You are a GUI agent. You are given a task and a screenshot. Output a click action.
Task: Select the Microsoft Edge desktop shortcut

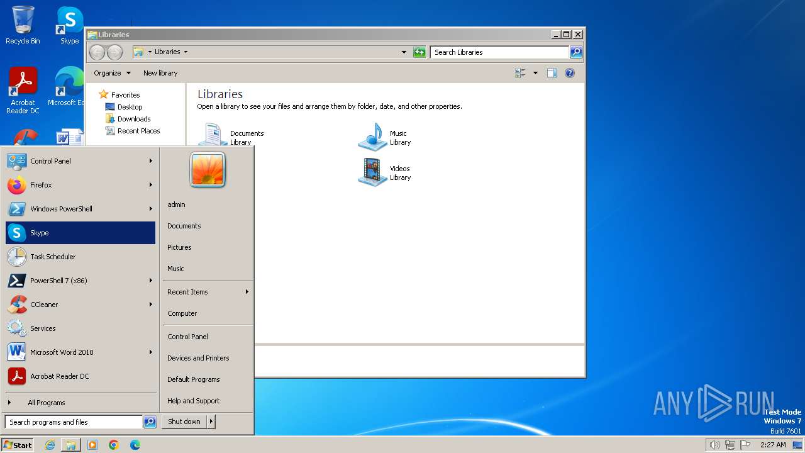(68, 87)
